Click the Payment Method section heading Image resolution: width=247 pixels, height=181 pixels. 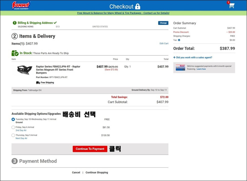(x=38, y=161)
